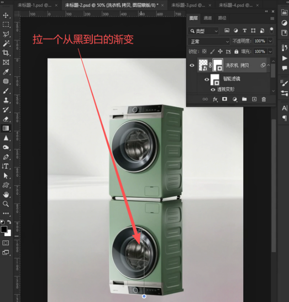Switch to the 通道 tab
The width and height of the screenshot is (289, 302).
click(x=208, y=18)
